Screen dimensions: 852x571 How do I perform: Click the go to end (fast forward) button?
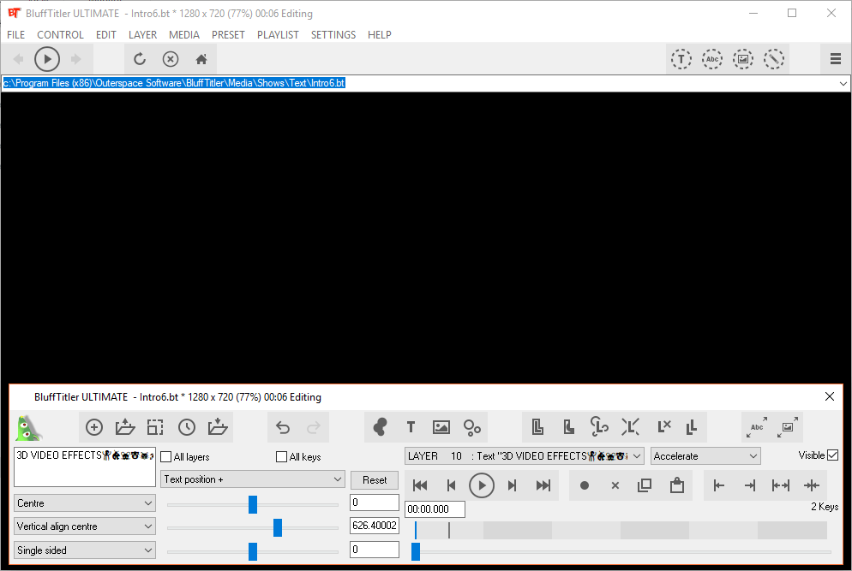(543, 485)
